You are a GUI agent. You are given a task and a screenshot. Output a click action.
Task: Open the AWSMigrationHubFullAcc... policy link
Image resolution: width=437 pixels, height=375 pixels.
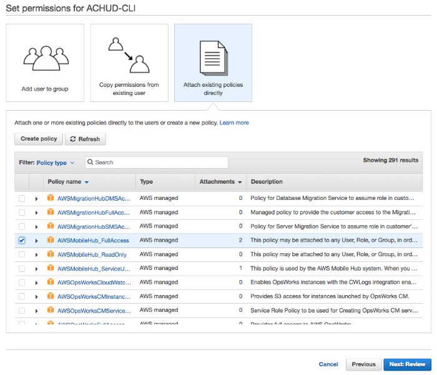[94, 213]
